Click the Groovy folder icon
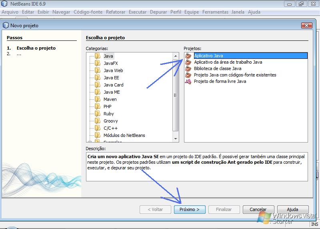The height and width of the screenshot is (229, 320). coord(98,121)
